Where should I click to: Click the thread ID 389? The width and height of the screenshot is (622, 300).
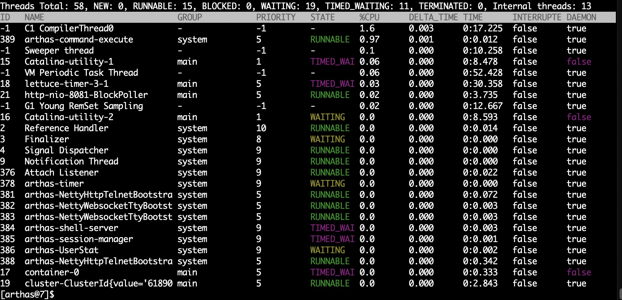[7, 39]
